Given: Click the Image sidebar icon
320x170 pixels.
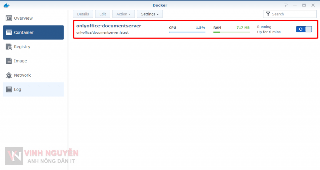Looking at the screenshot, I should pyautogui.click(x=9, y=61).
